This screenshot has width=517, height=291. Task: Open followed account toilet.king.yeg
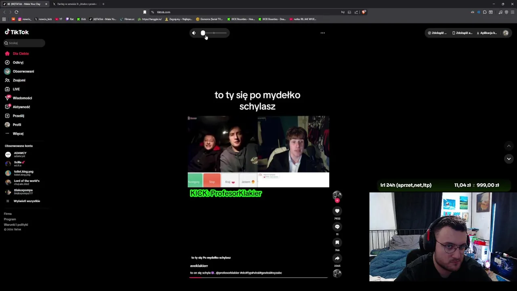coord(19,173)
